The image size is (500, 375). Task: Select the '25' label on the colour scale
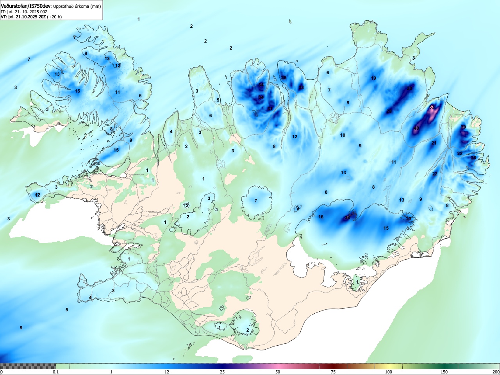tap(222, 372)
